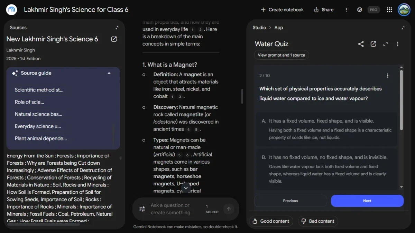Click citation 6 after artificial
Screen dimensions: 415x233
coord(187,155)
